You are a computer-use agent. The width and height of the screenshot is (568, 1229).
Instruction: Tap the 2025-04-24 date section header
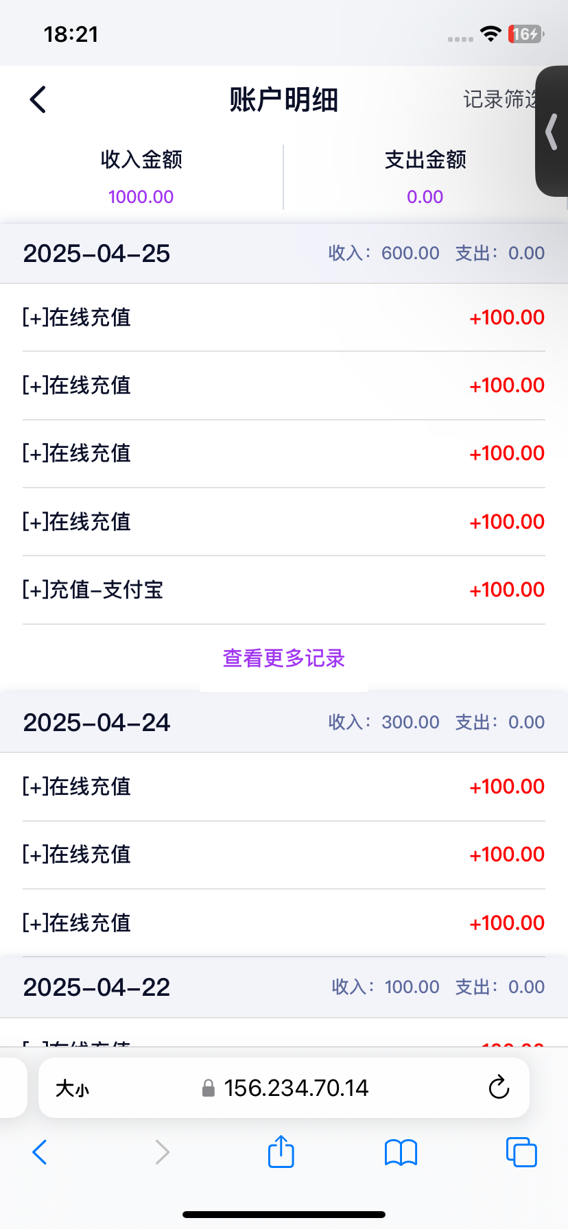click(x=97, y=723)
